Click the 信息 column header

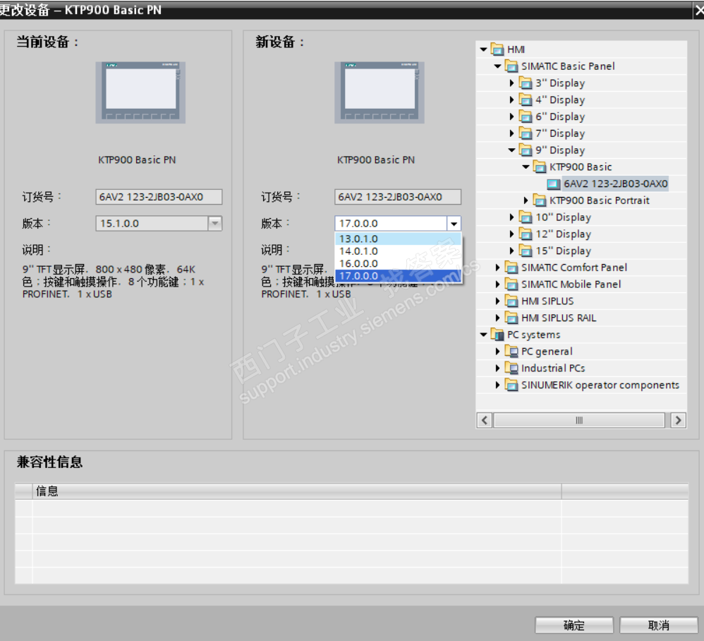pyautogui.click(x=297, y=491)
